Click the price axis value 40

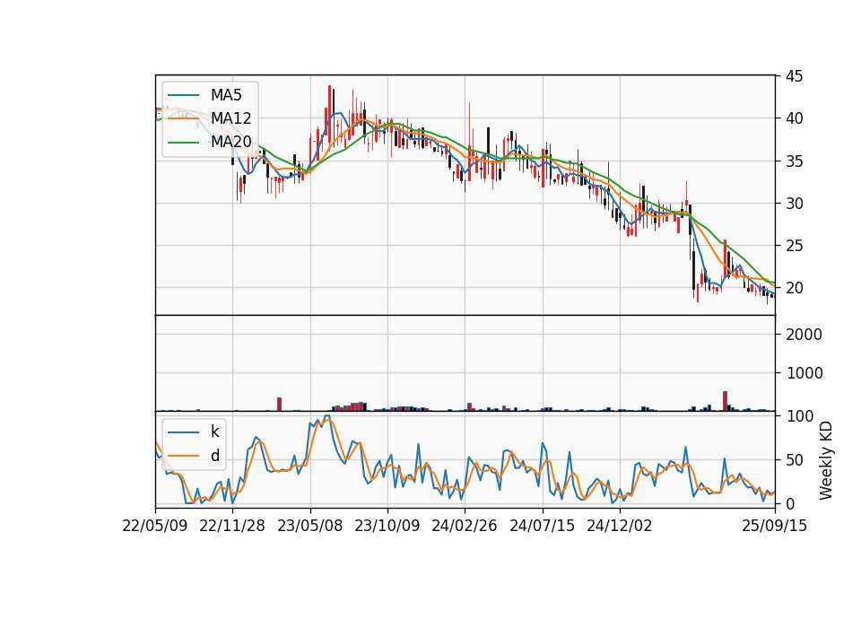794,118
